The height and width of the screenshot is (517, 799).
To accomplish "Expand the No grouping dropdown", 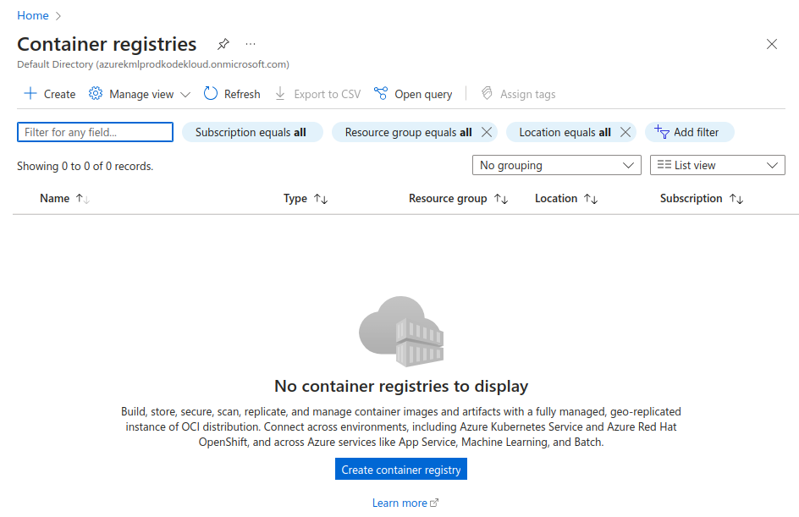I will 556,166.
